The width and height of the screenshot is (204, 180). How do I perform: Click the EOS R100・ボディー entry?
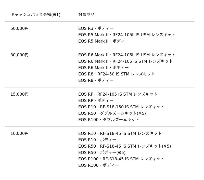(98, 165)
